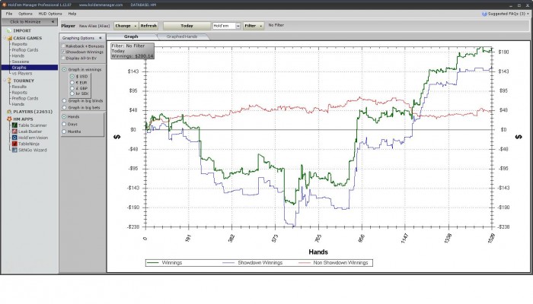The image size is (533, 304).
Task: Open Cash Games Hands
Action: pyautogui.click(x=18, y=55)
